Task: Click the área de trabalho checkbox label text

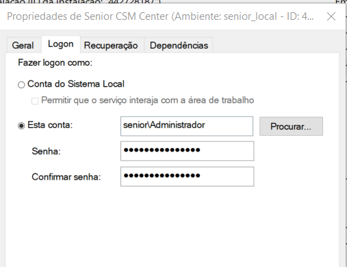Action: pos(221,100)
